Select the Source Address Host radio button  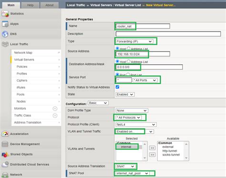coord(117,48)
